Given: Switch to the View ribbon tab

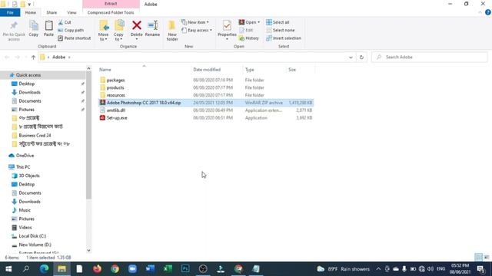Looking at the screenshot, I should click(x=71, y=12).
